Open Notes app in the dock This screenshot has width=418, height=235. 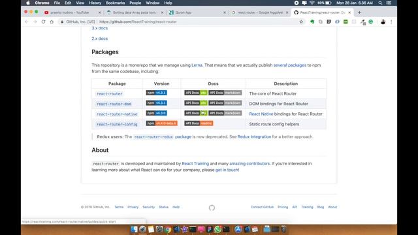[151, 229]
